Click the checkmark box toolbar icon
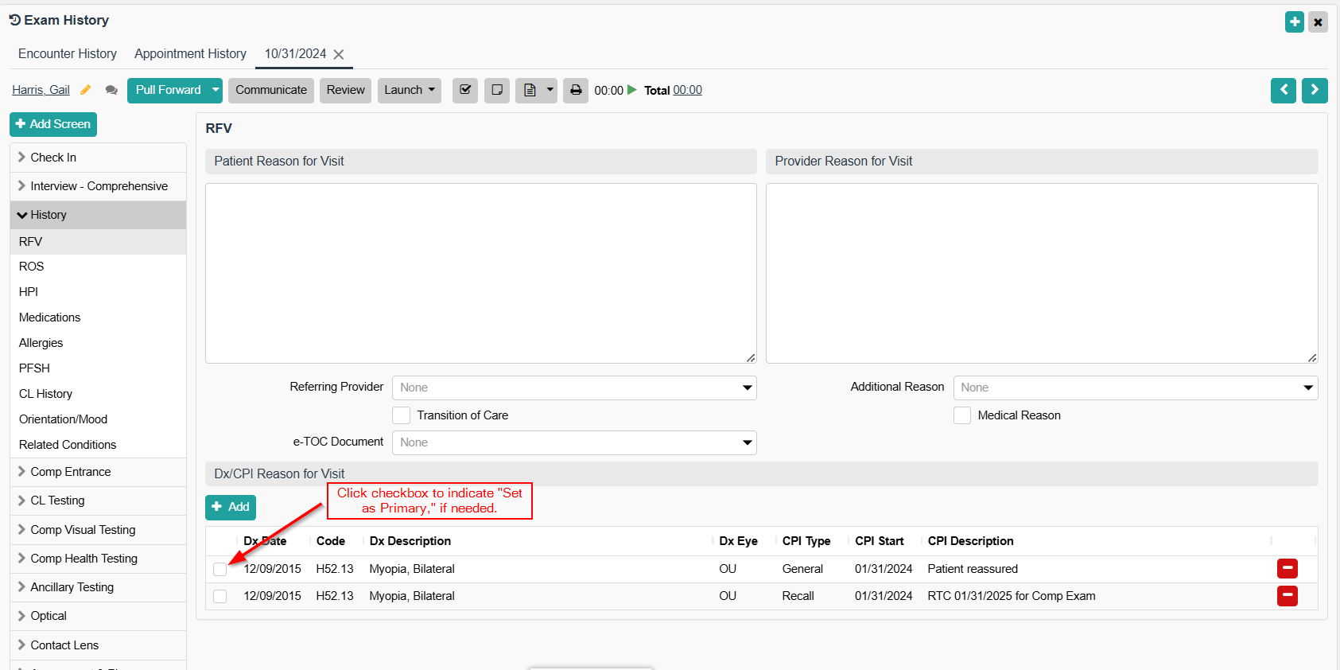 [465, 90]
